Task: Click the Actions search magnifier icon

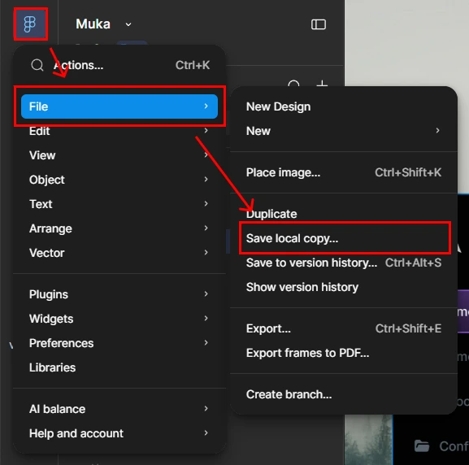Action: [x=37, y=65]
